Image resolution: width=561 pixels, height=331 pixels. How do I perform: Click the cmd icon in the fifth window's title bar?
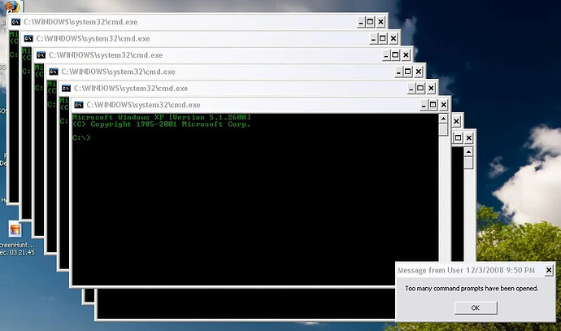click(66, 89)
